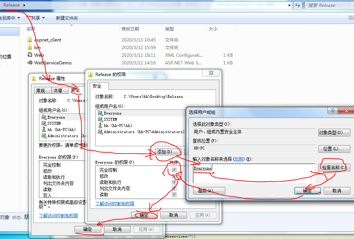Toggle Allow checkbox for List folder contents
Screen dimensions: 354x239
(174, 188)
